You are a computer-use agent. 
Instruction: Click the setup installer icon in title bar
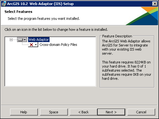click(x=4, y=4)
